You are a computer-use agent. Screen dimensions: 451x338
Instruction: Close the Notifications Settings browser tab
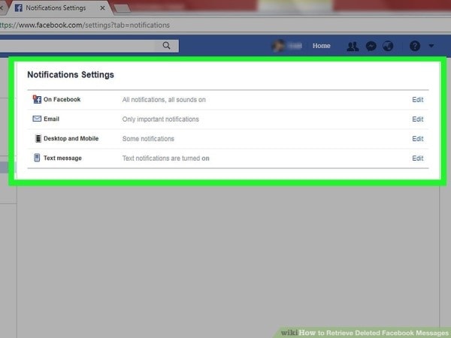click(102, 8)
